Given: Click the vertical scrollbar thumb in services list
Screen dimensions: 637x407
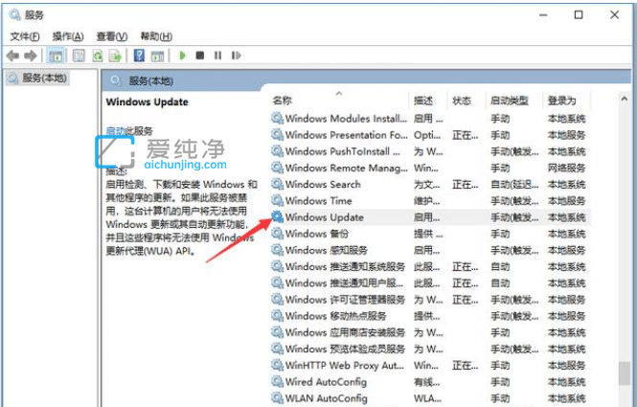Looking at the screenshot, I should pos(624,373).
